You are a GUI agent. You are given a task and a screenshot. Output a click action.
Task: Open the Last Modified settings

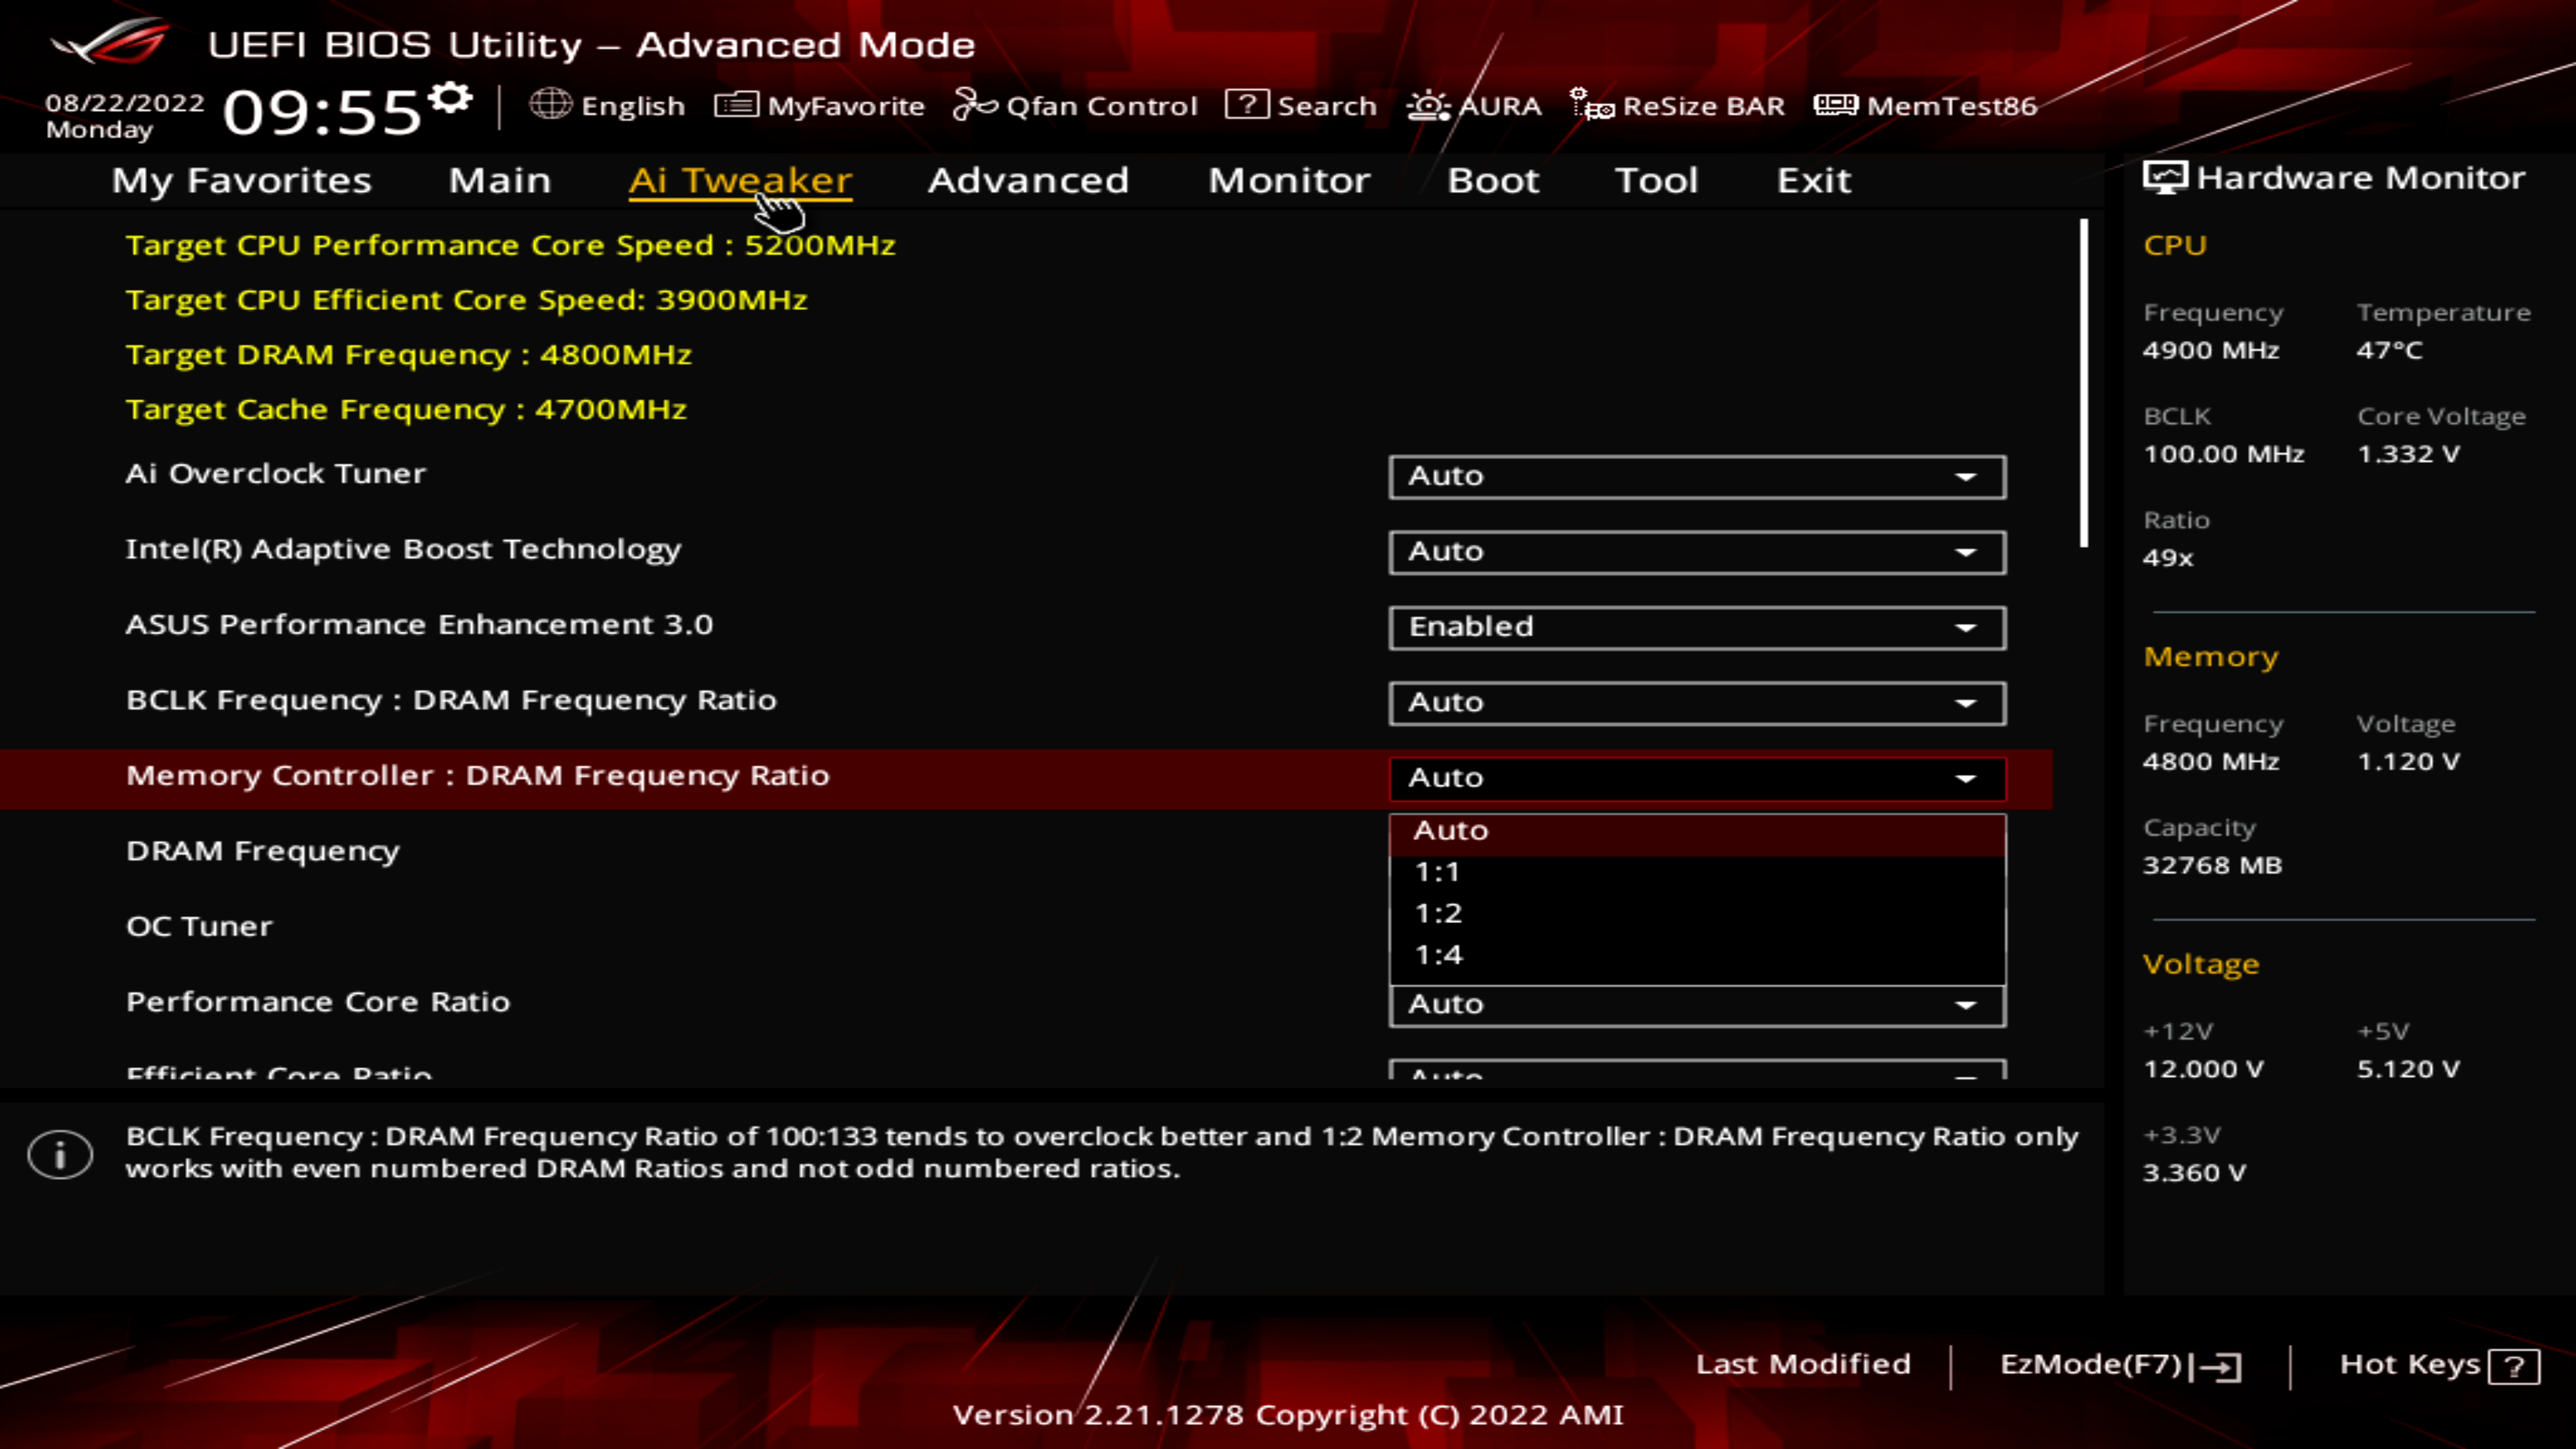click(1803, 1364)
